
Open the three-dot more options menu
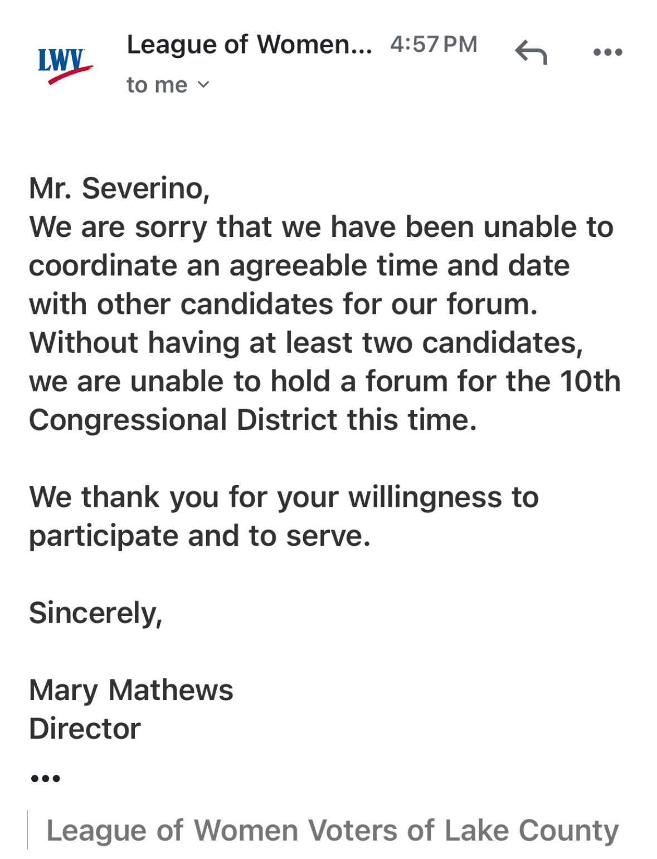(x=607, y=52)
